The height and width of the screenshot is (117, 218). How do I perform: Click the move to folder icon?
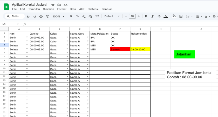click(x=59, y=5)
